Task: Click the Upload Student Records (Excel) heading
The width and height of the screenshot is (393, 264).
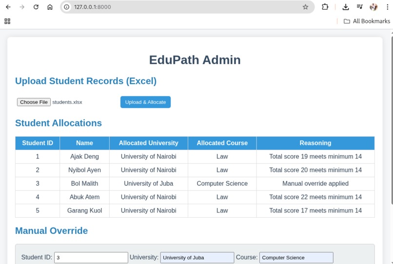Action: (x=86, y=81)
